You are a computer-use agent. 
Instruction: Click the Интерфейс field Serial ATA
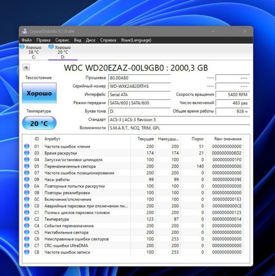pyautogui.click(x=139, y=95)
